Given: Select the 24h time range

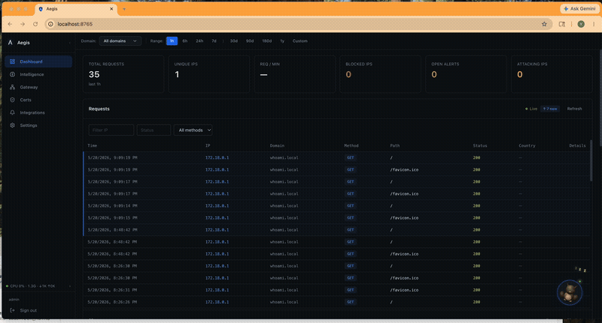Looking at the screenshot, I should pyautogui.click(x=199, y=41).
